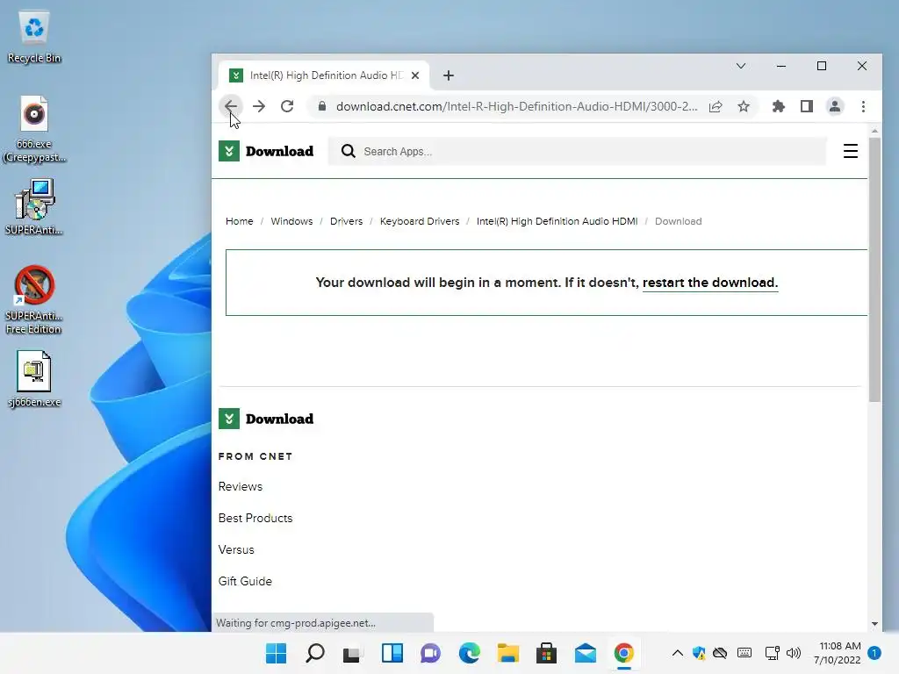Open File Explorer from taskbar
Screen dimensions: 899x674
[508, 653]
